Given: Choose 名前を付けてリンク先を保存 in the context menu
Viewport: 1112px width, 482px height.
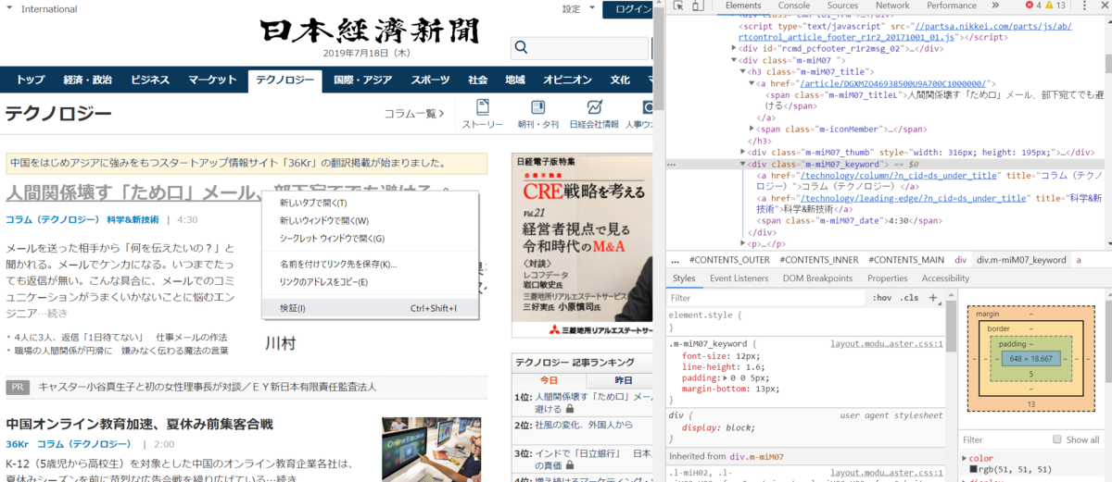Looking at the screenshot, I should (x=370, y=264).
